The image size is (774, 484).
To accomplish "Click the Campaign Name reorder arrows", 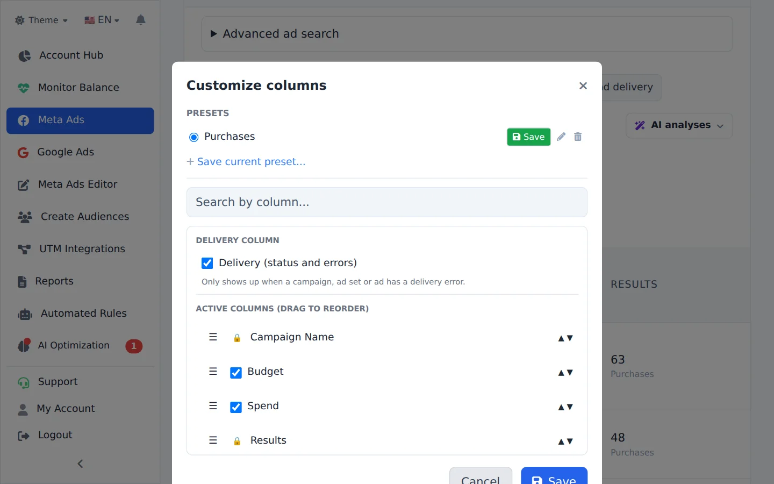I will (x=565, y=338).
